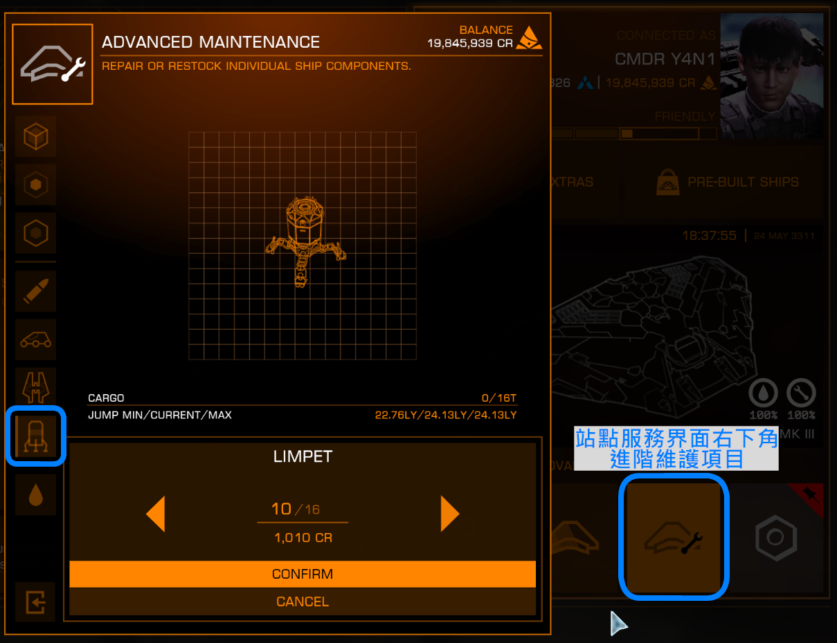
Task: Increase limpet quantity with right arrow
Action: (x=450, y=514)
